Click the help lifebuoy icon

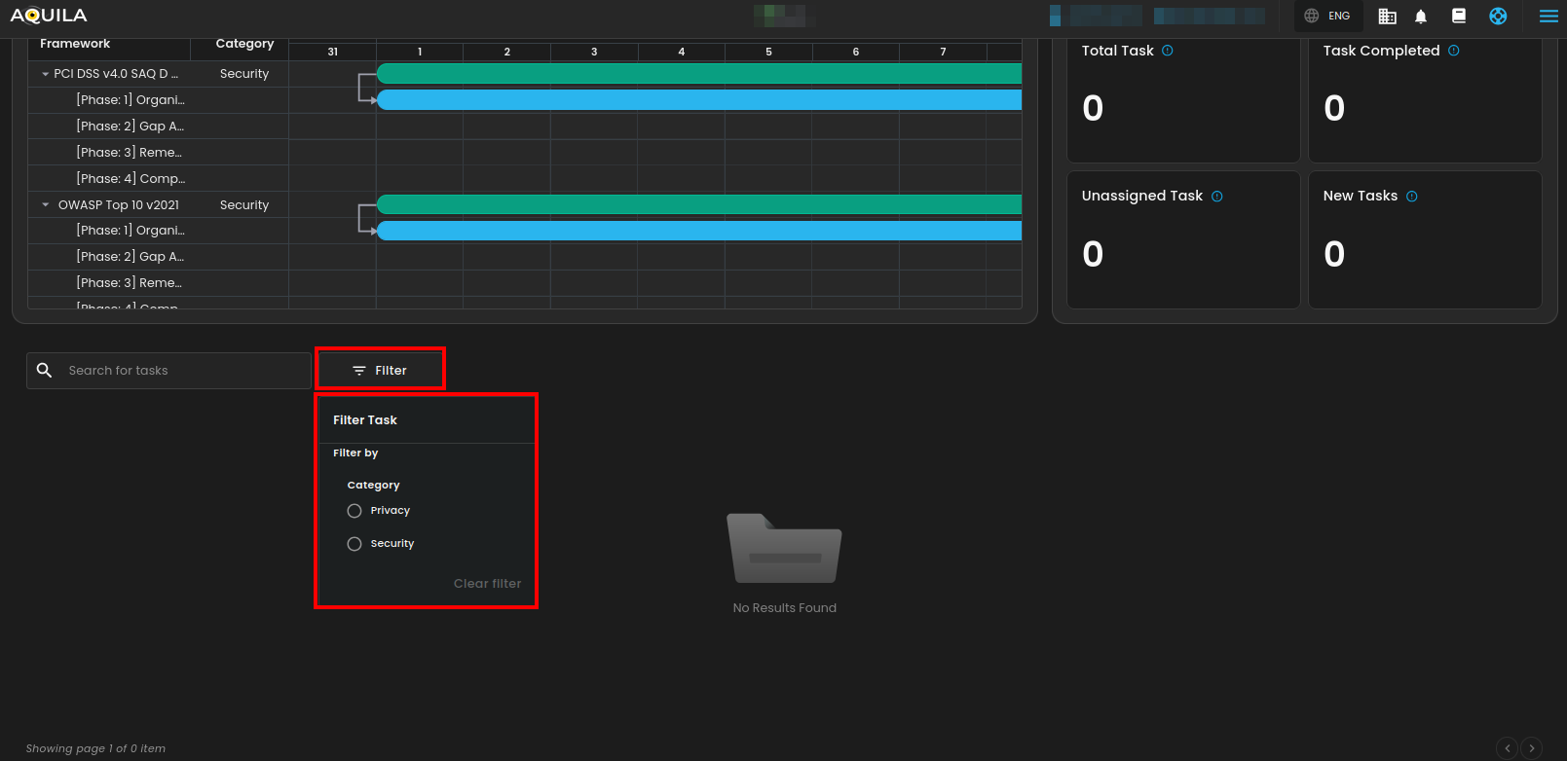coord(1498,16)
